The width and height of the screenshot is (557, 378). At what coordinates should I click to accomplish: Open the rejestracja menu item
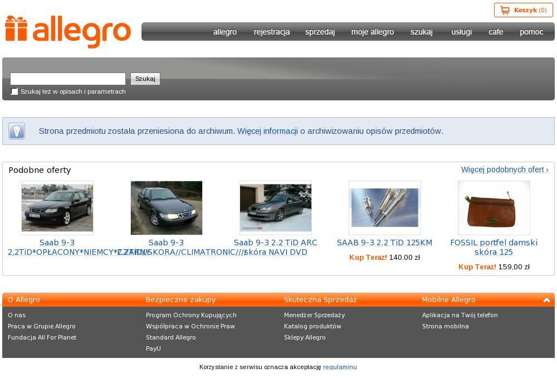(x=272, y=32)
